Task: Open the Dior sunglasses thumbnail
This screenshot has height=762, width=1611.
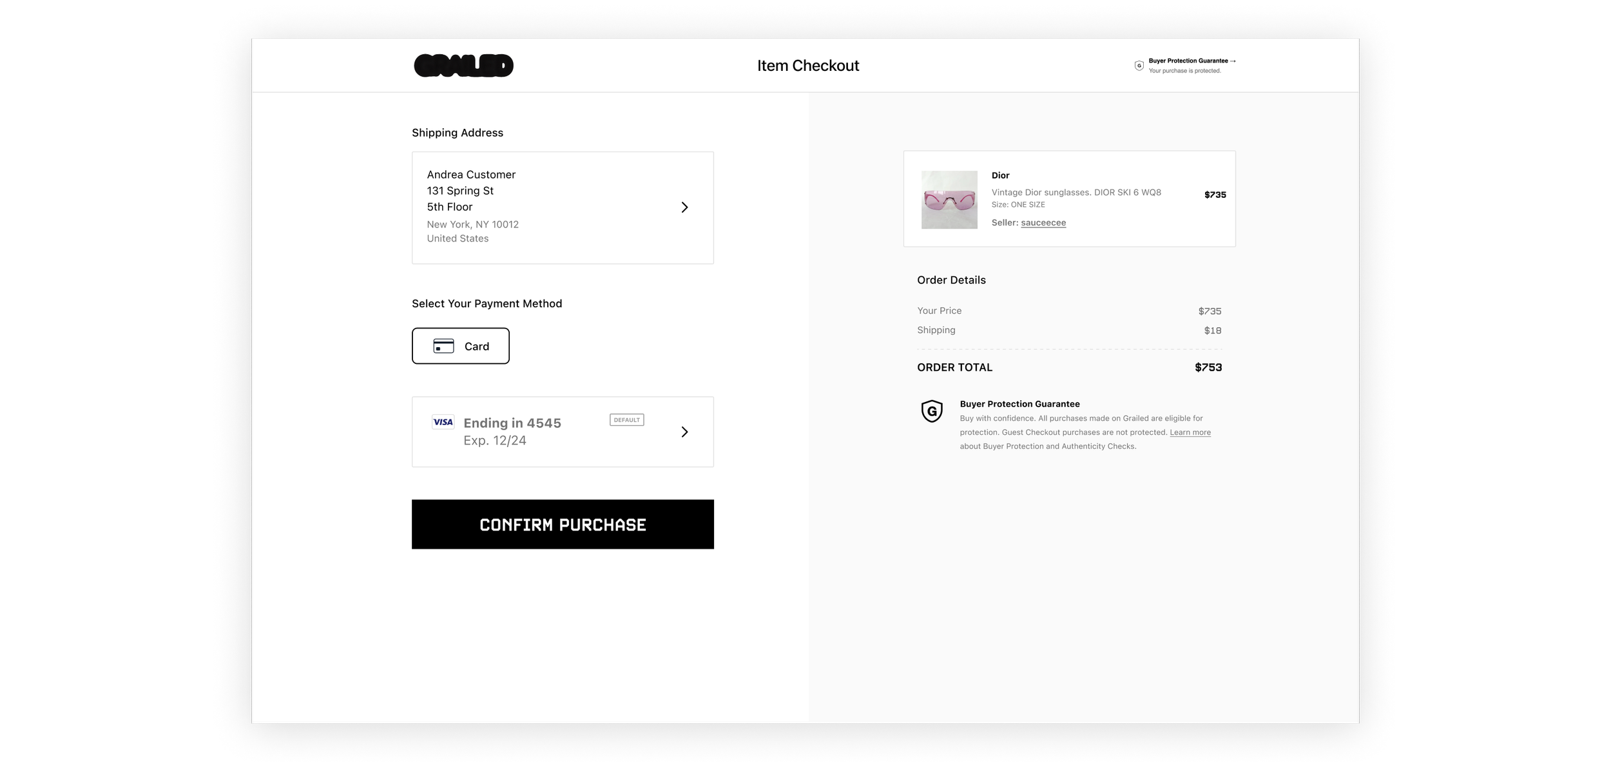Action: [x=949, y=200]
